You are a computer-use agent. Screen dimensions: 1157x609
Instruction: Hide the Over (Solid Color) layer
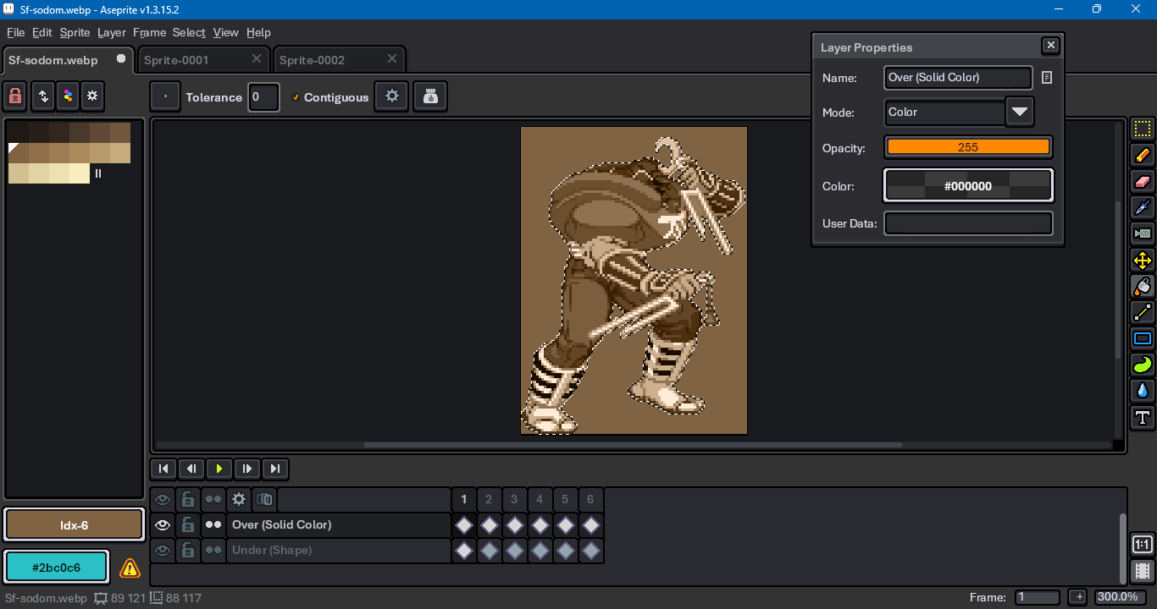coord(163,525)
